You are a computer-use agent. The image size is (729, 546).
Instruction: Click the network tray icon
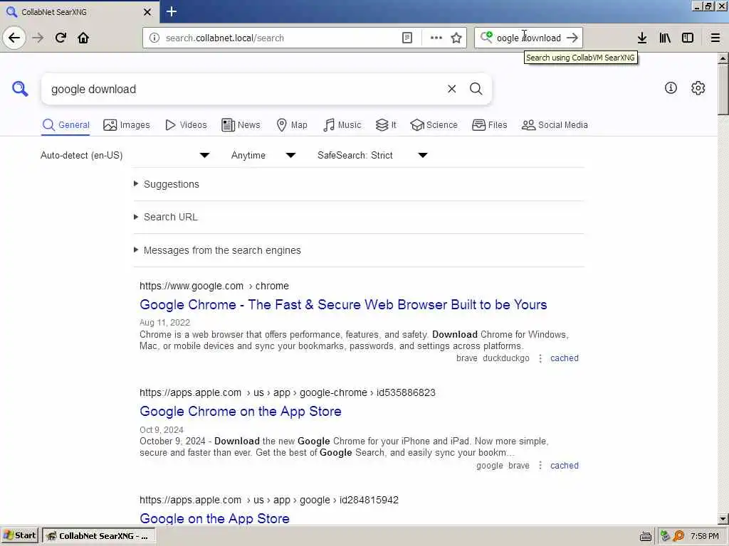[666, 536]
